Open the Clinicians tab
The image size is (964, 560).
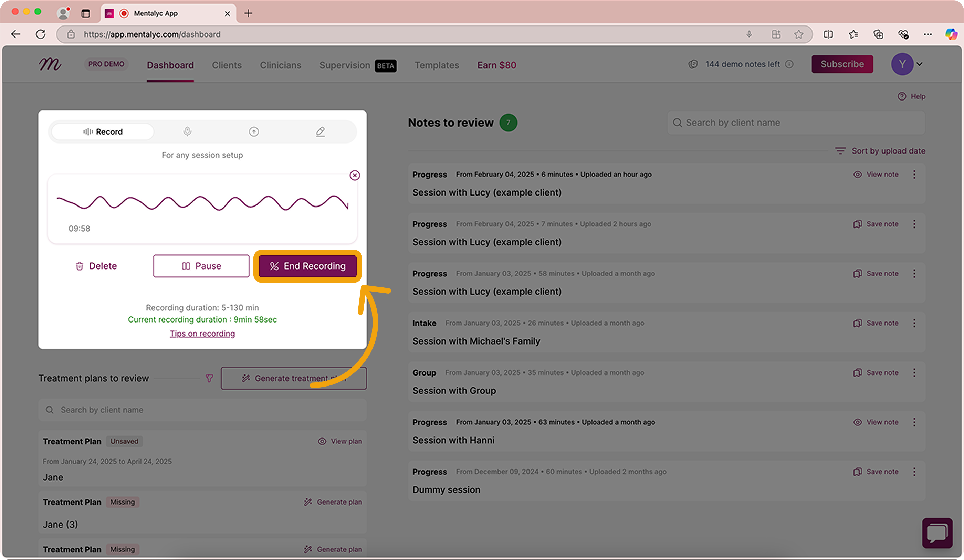pyautogui.click(x=281, y=65)
